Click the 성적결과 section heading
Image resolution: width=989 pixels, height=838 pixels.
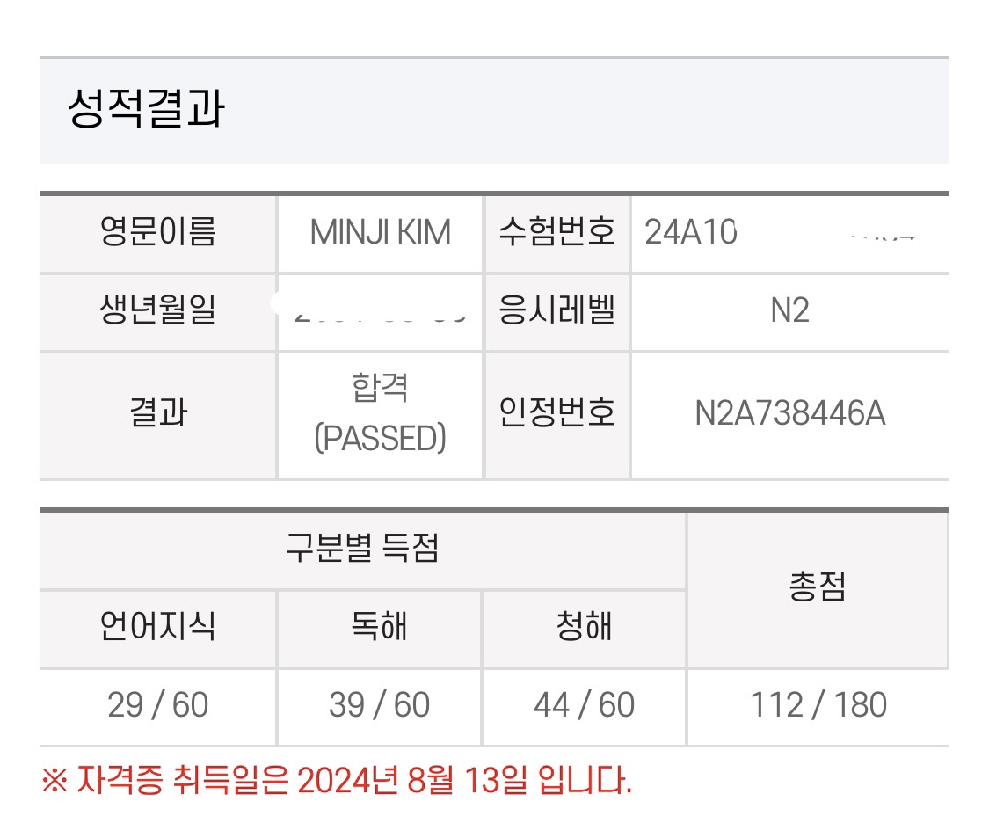pos(146,111)
